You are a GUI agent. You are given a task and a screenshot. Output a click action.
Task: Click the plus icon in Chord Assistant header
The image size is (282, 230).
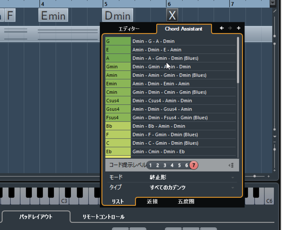(x=239, y=28)
